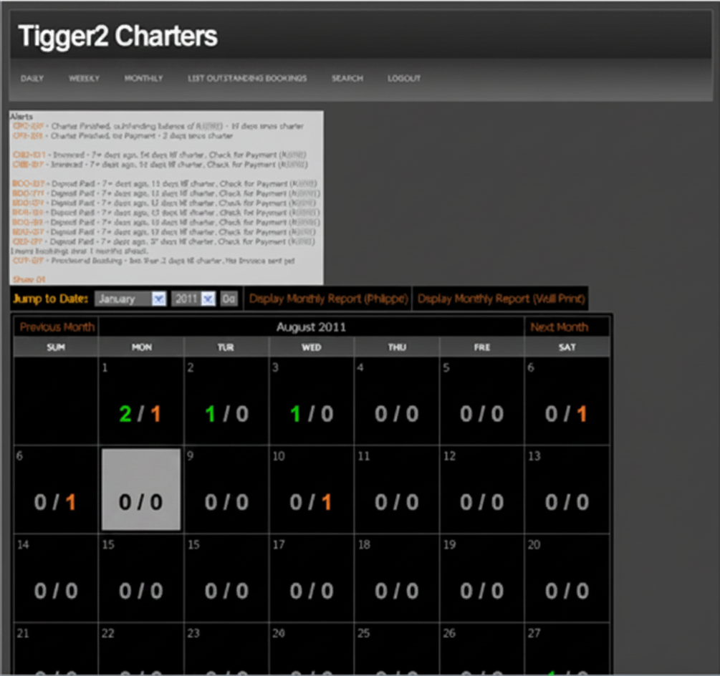This screenshot has height=676, width=720.
Task: Select August 1 cell showing 2 / 1
Action: point(141,401)
